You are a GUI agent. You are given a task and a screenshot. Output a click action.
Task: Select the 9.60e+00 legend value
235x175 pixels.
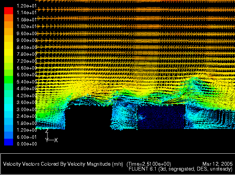tap(27, 34)
